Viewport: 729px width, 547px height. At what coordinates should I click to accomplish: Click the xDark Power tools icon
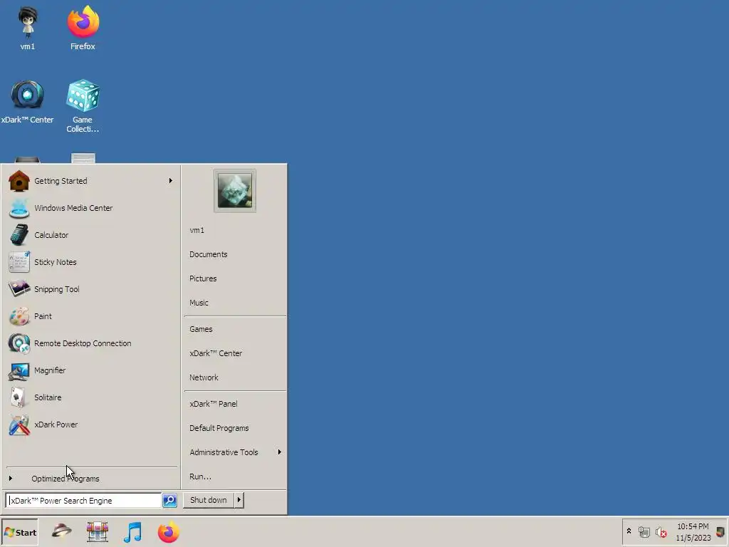pos(19,424)
